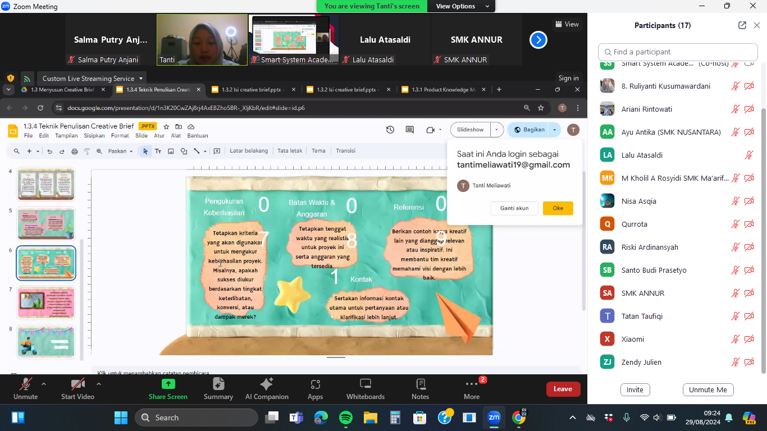The image size is (767, 431).
Task: Show next video tiles with blue arrow
Action: (538, 40)
